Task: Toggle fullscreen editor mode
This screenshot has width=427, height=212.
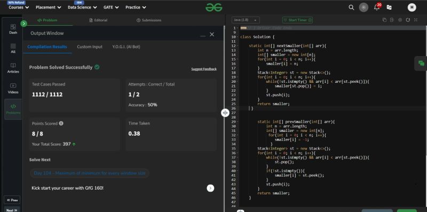Action: coord(416,20)
